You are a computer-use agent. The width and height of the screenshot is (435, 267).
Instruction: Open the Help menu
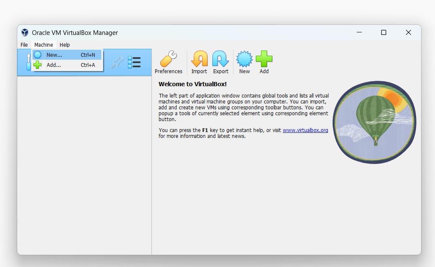point(65,45)
